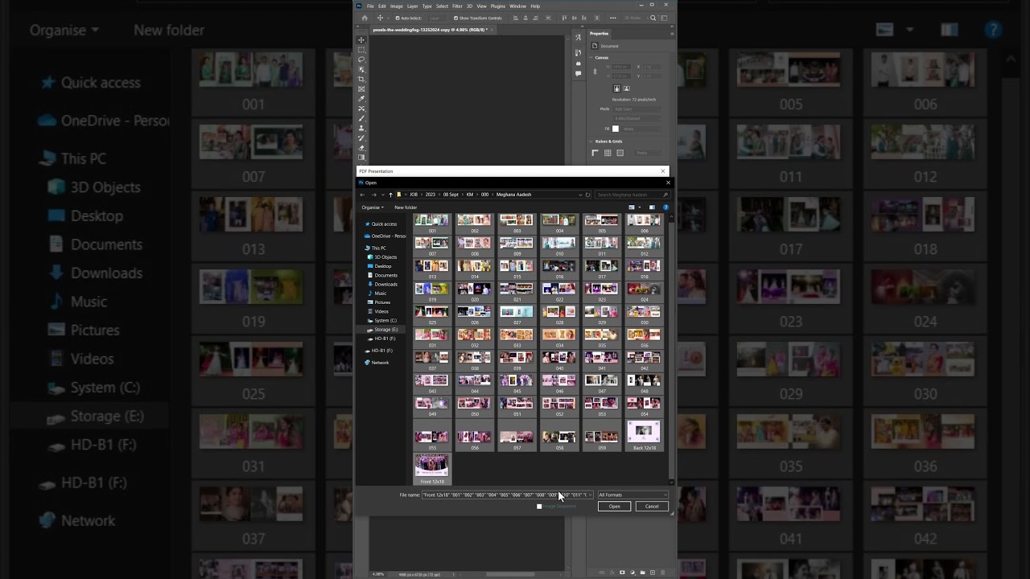
Task: Open the view options dropdown arrow
Action: pos(641,207)
